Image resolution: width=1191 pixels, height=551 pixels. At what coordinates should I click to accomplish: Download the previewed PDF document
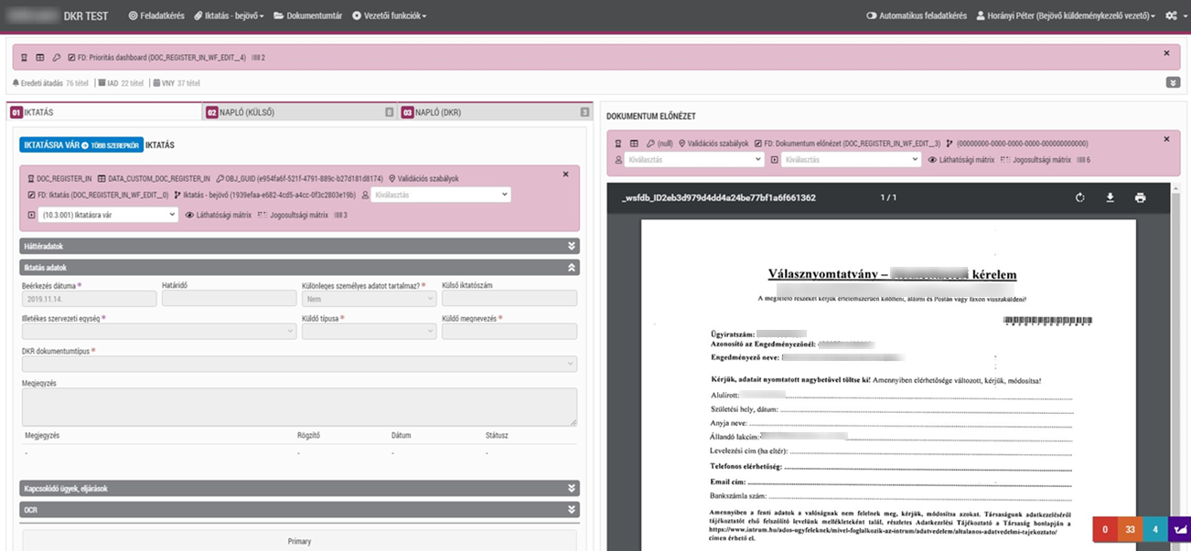[x=1110, y=197]
